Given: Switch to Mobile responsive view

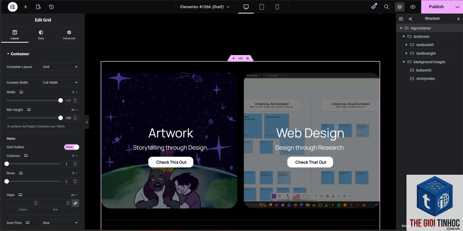Looking at the screenshot, I should point(277,7).
